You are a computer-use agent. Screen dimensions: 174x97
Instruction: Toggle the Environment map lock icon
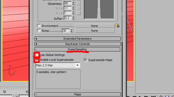118,26
